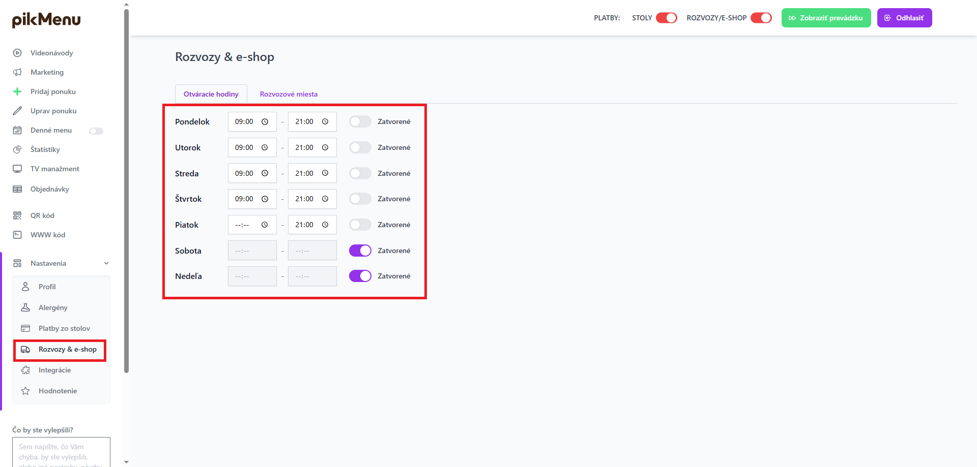Turn off Zatvorené for Sobota
Viewport: 977px width, 467px height.
point(360,251)
